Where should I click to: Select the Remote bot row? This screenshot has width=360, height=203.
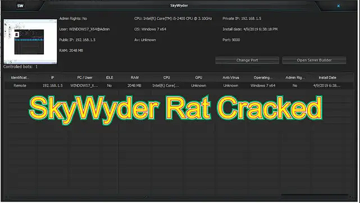(x=179, y=86)
